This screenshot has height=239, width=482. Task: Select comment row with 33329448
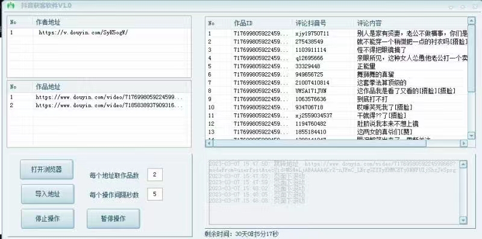pos(337,66)
